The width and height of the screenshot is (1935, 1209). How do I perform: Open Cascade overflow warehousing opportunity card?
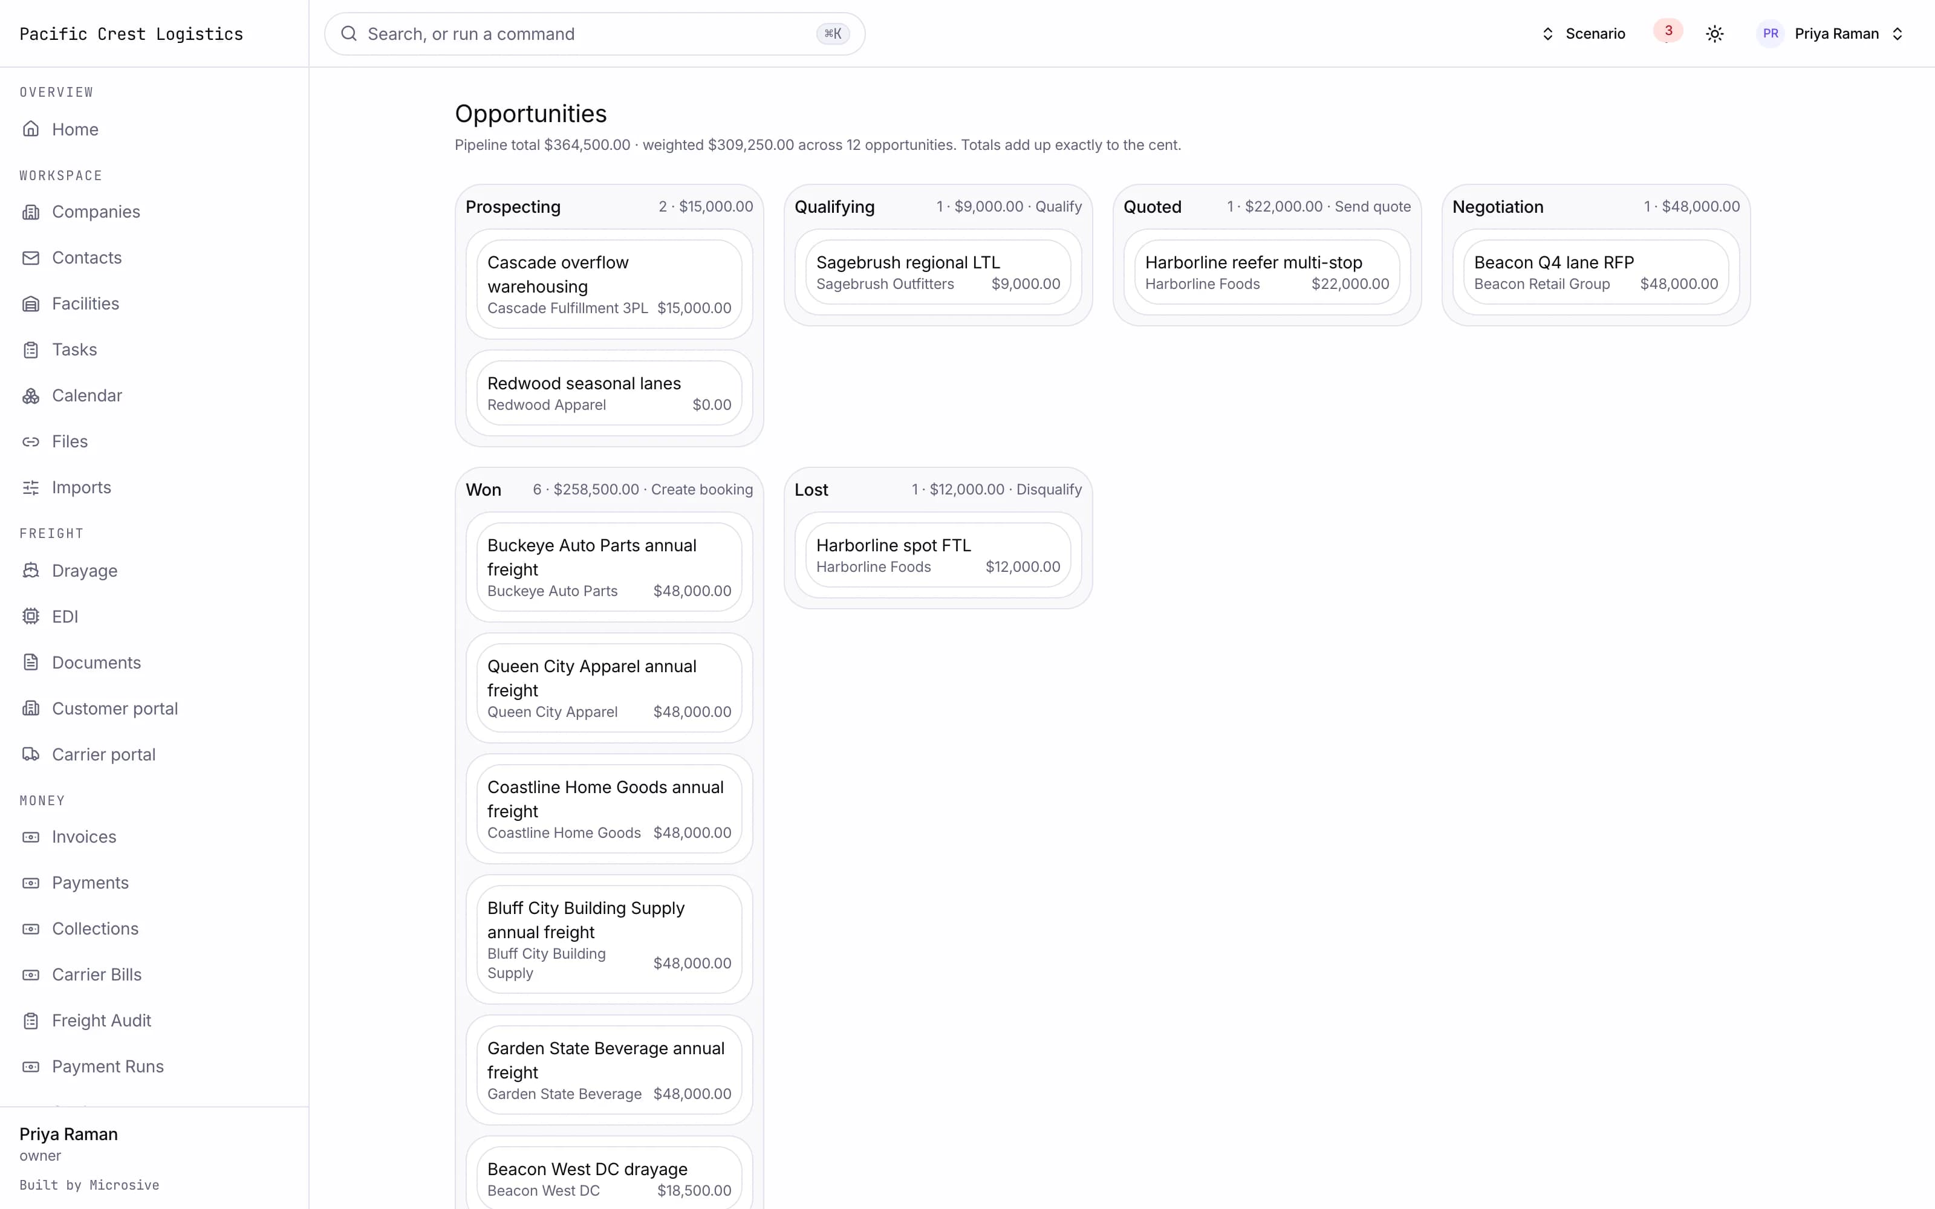click(608, 284)
